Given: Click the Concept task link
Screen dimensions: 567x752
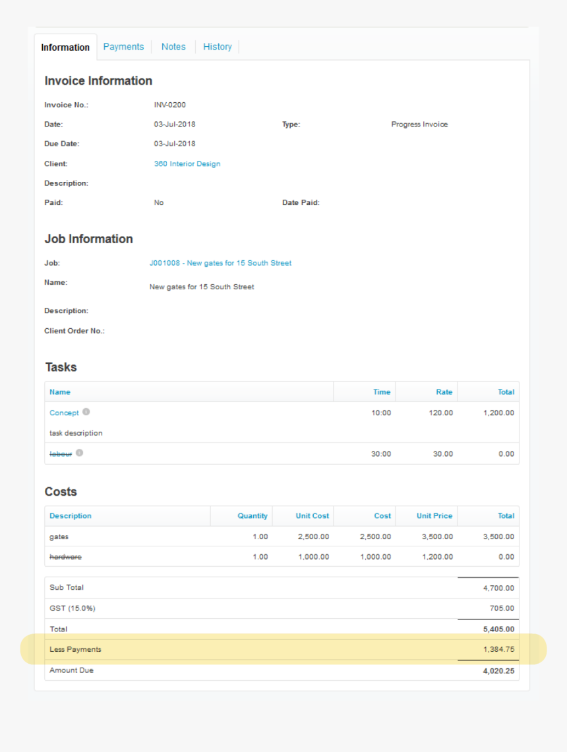Looking at the screenshot, I should 64,413.
